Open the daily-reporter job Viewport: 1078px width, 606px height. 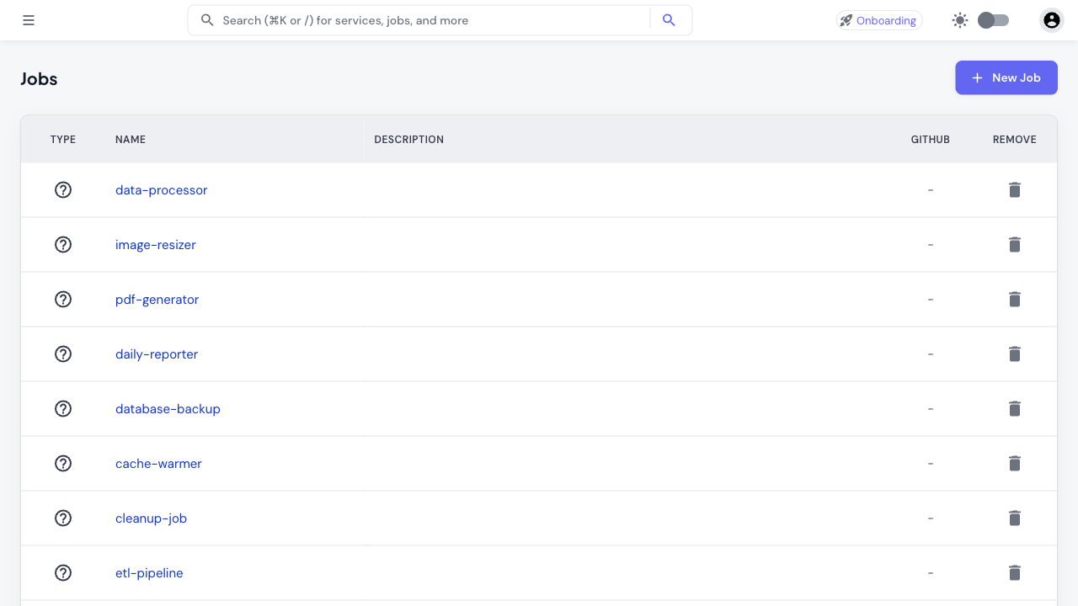point(157,353)
